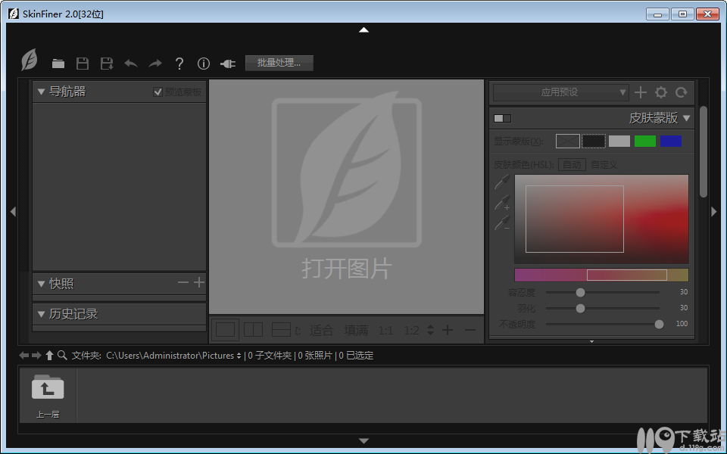The height and width of the screenshot is (454, 727).
Task: Click the Save As icon
Action: (107, 64)
